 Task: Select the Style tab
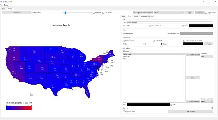tap(129, 16)
